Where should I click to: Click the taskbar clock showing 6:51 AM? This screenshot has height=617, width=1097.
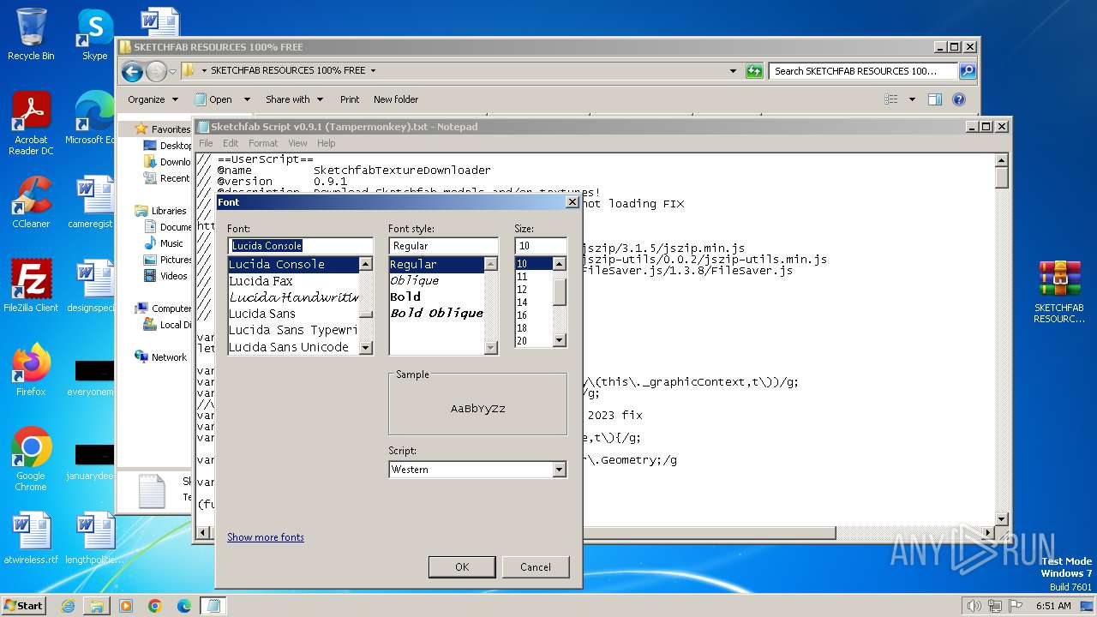pyautogui.click(x=1053, y=606)
